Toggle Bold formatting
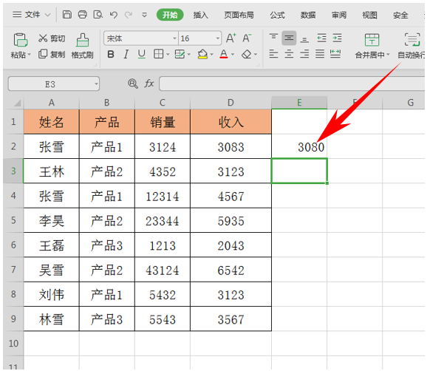427x371 pixels. tap(111, 54)
